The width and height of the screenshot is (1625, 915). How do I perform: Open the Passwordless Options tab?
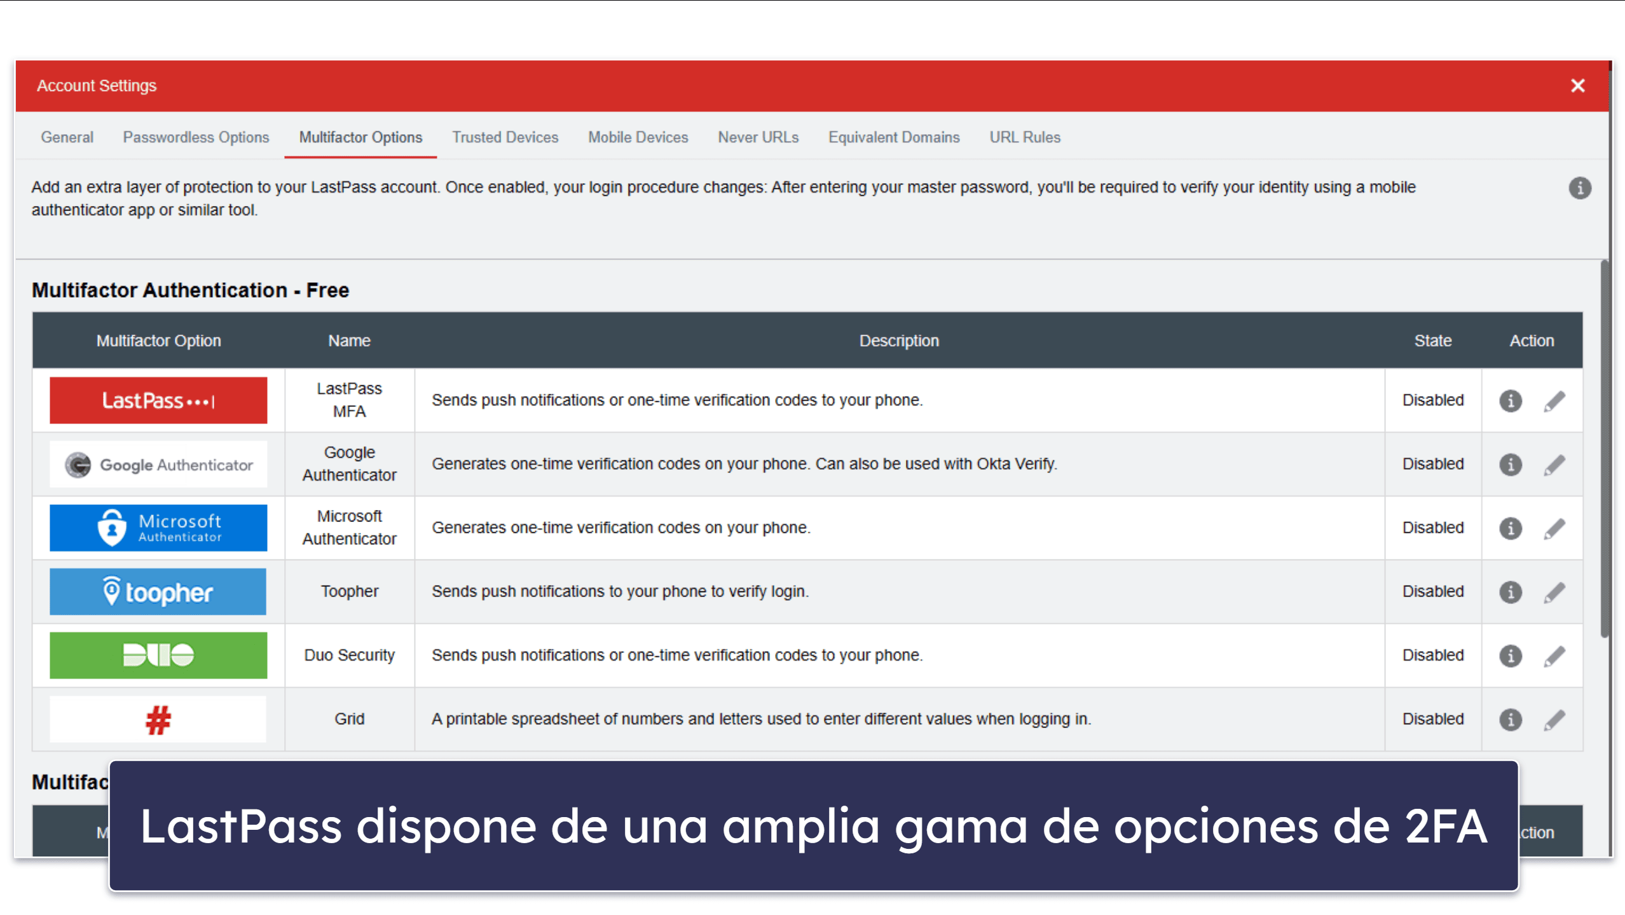196,137
